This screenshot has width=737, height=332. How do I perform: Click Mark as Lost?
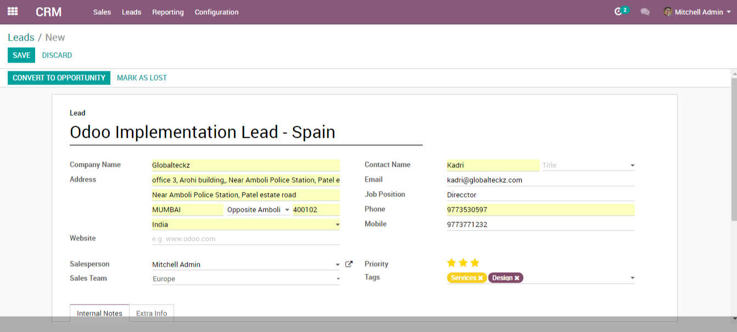[x=141, y=77]
